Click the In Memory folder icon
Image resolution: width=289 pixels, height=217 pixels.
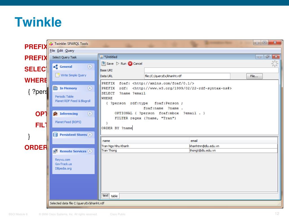point(55,88)
